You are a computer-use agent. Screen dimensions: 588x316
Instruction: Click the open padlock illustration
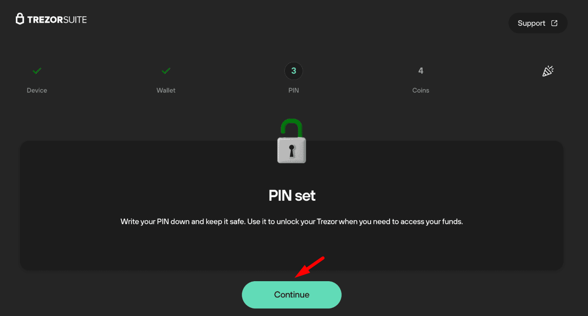292,141
